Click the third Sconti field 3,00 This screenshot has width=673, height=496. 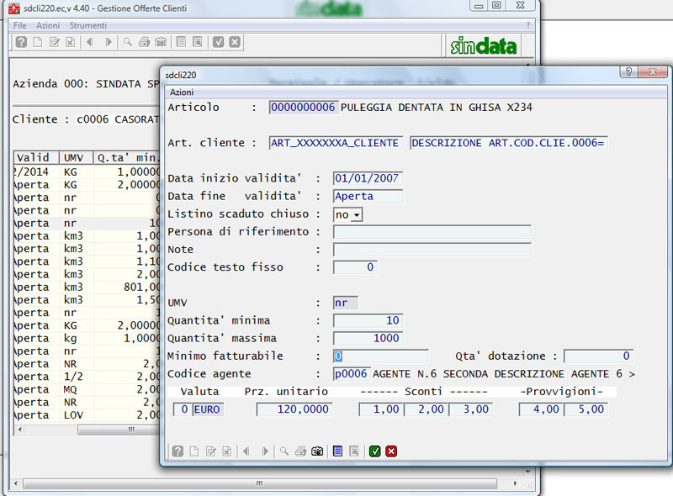tap(470, 409)
